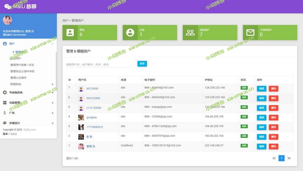Go to first page of user list

tap(274, 158)
